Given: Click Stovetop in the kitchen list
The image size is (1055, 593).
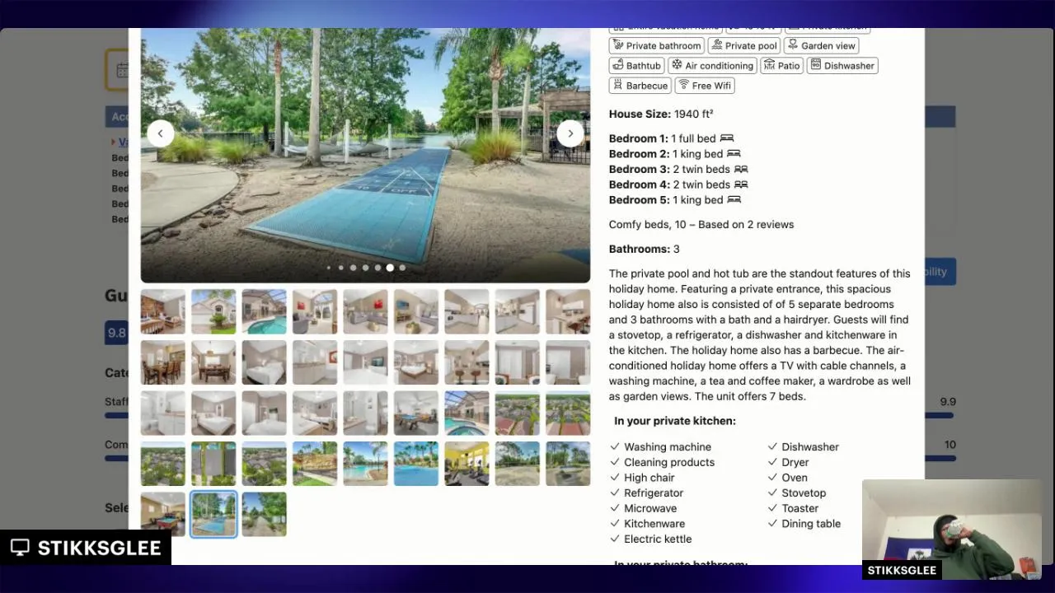Looking at the screenshot, I should 804,493.
